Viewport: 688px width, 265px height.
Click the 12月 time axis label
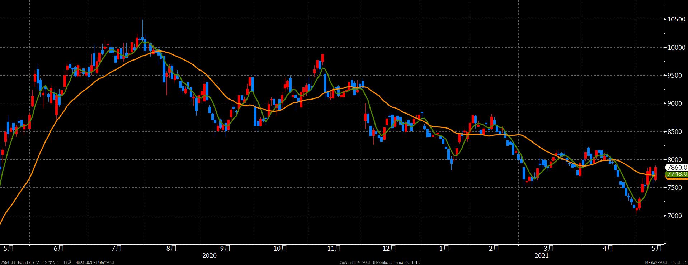(390, 248)
